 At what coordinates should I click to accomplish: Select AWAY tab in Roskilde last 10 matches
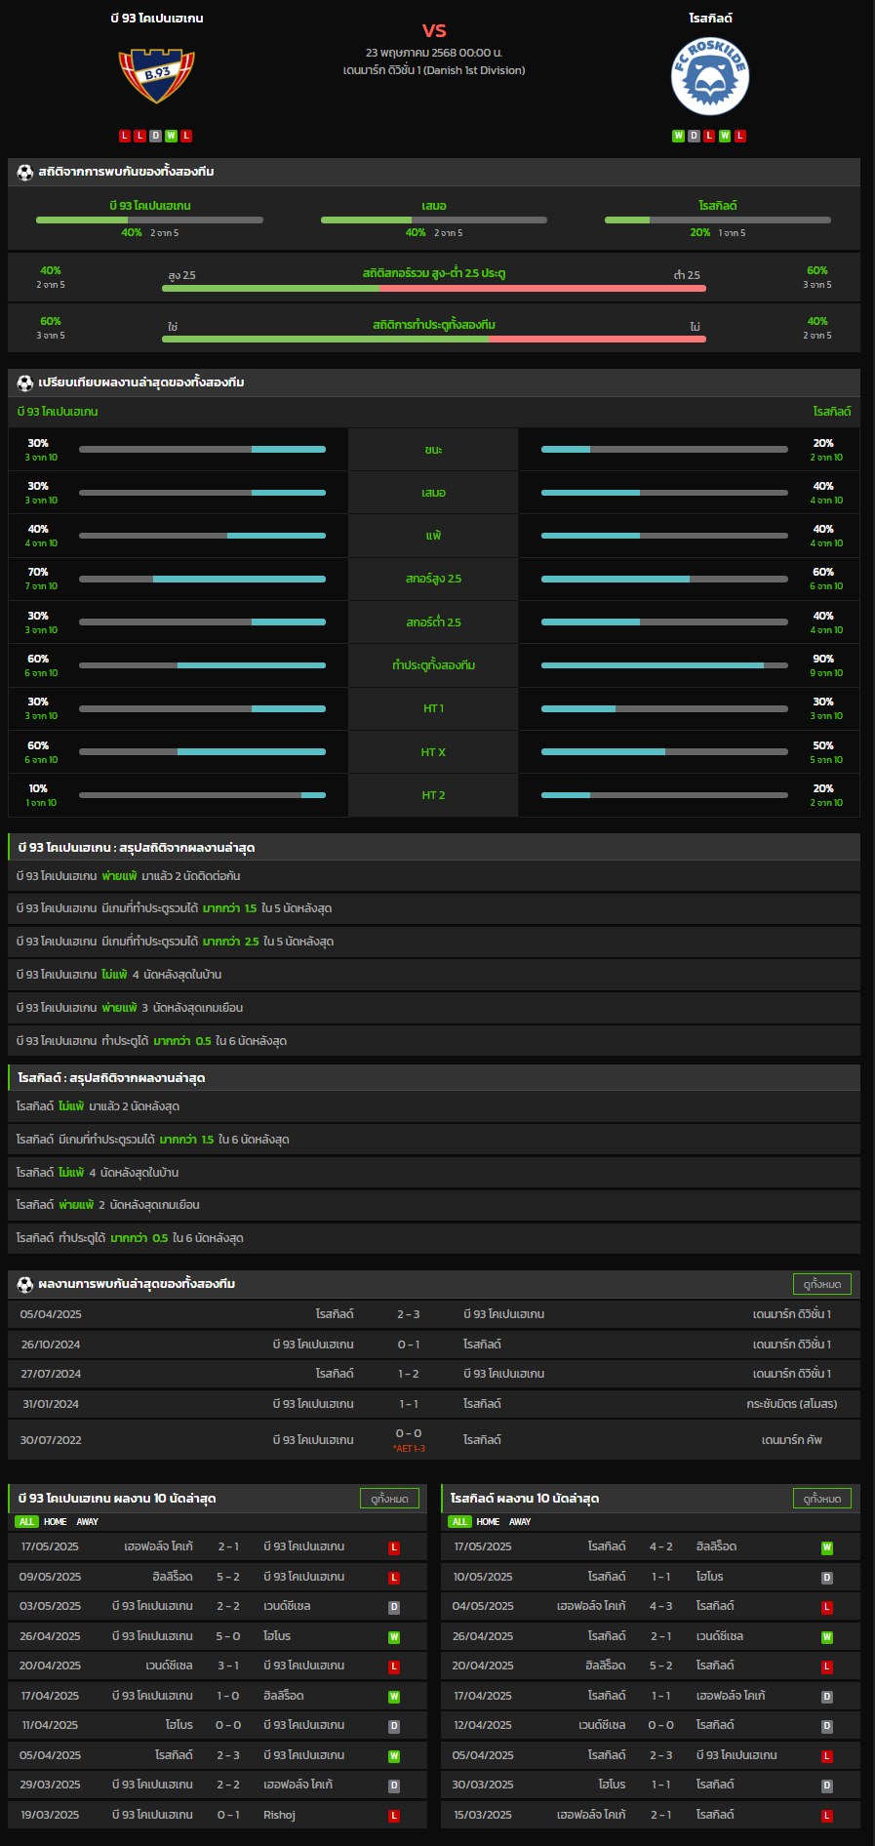coord(521,1522)
